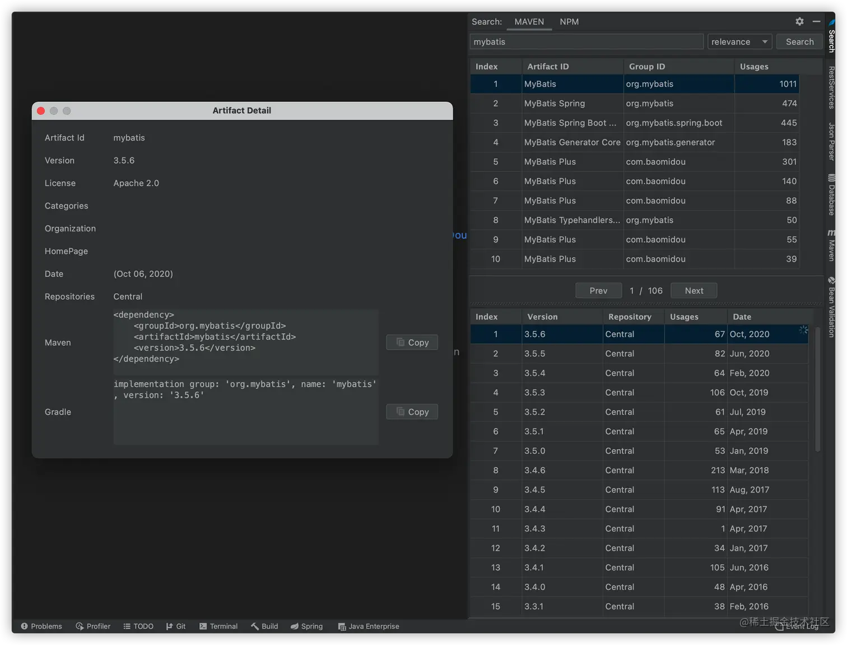Go to the Next results page
Screen dimensions: 847x645
click(x=694, y=291)
